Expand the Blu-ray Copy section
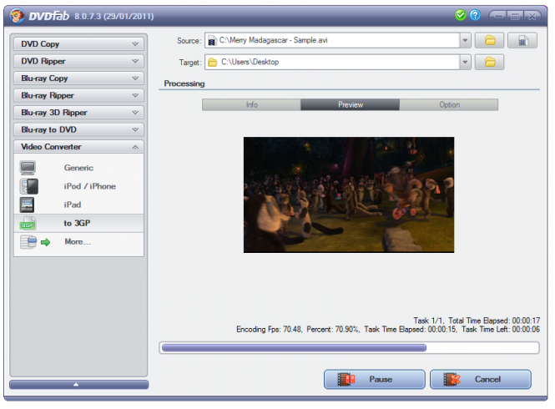The image size is (555, 409). [x=78, y=78]
